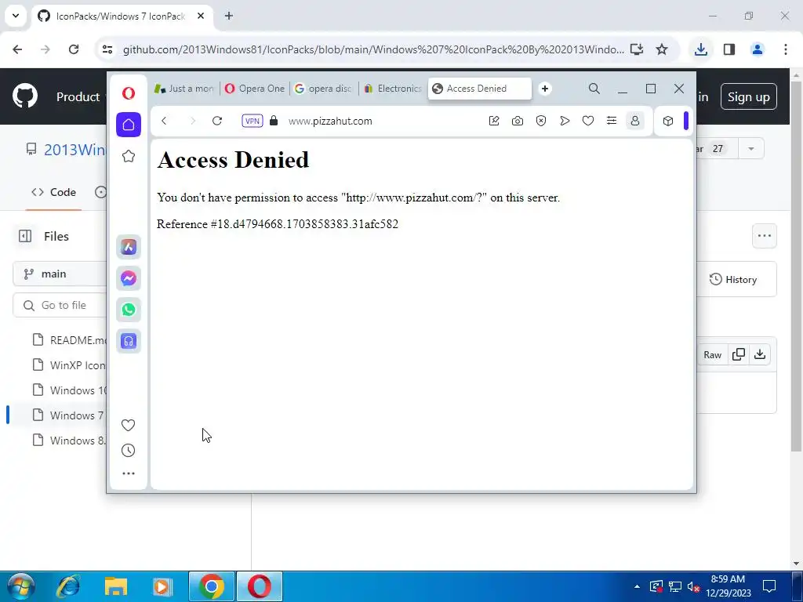
Task: Expand Chrome tab search chevron
Action: coord(16,16)
